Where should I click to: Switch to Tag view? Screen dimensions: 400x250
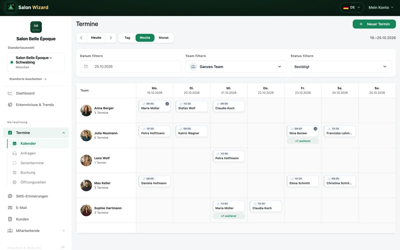(x=127, y=38)
